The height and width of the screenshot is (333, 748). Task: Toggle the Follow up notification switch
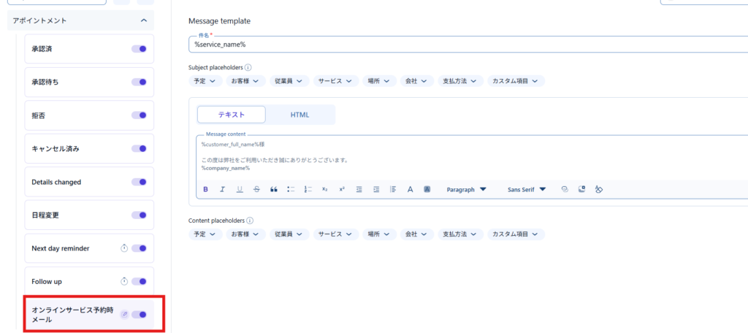(x=139, y=281)
